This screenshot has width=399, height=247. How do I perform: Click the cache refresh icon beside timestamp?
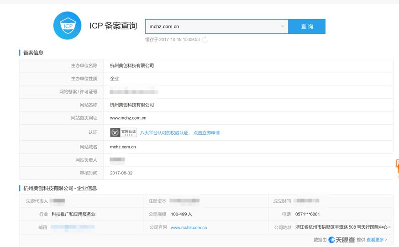tap(205, 40)
